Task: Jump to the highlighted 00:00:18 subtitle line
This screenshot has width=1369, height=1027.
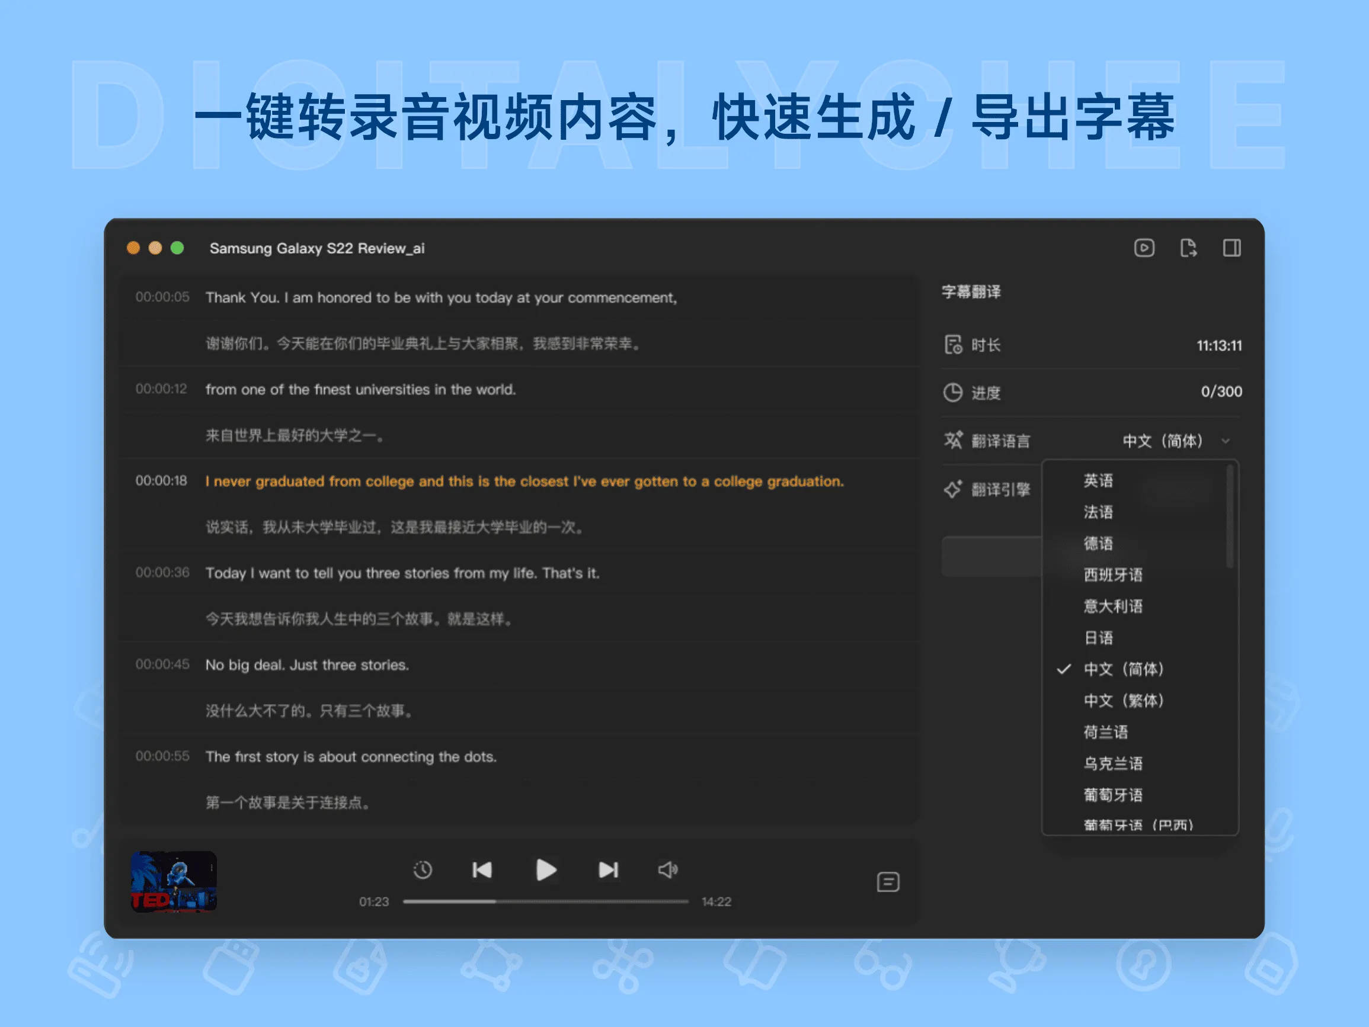Action: (x=524, y=482)
